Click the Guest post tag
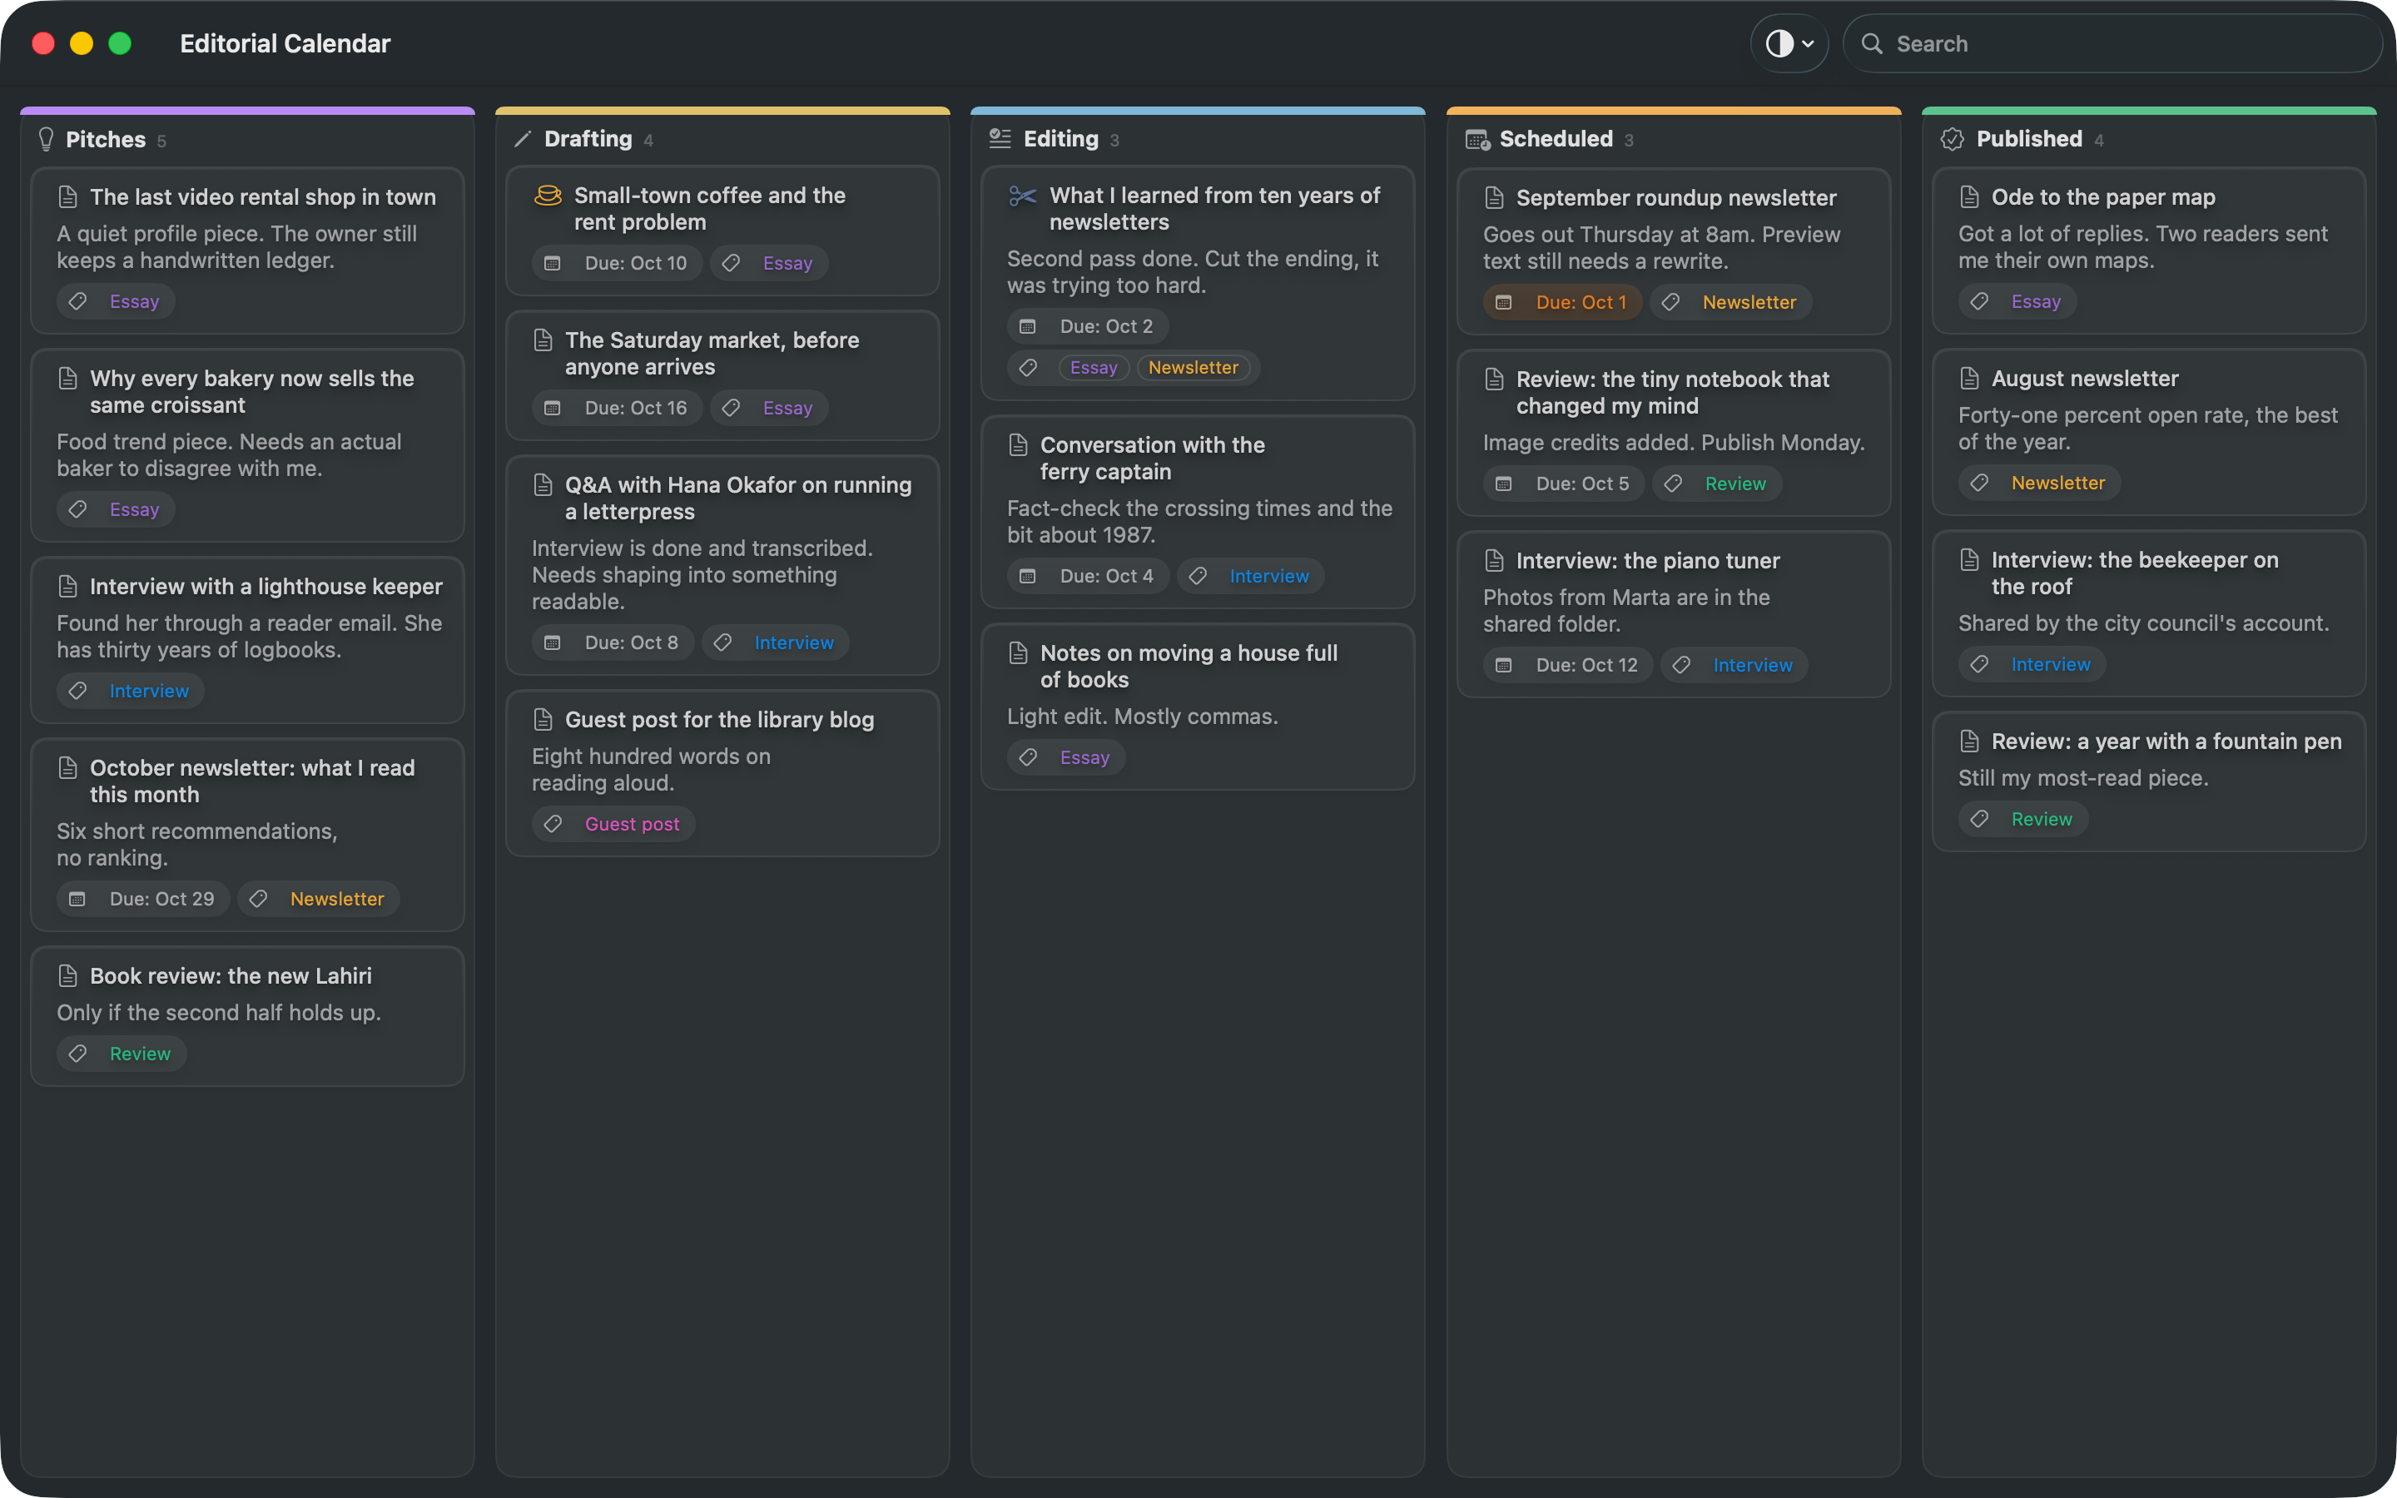Image resolution: width=2397 pixels, height=1498 pixels. point(614,824)
